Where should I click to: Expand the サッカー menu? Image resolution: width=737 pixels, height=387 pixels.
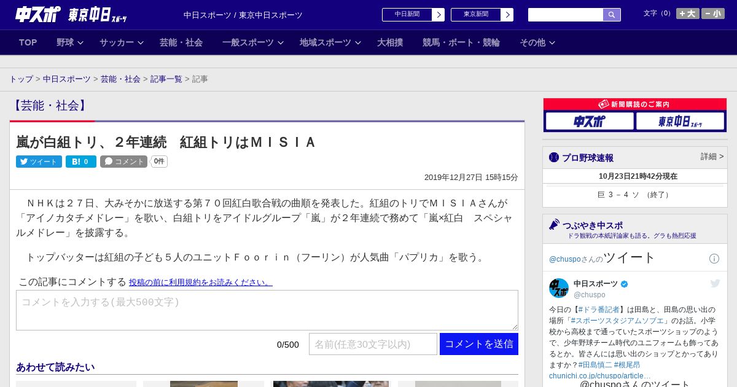(122, 42)
